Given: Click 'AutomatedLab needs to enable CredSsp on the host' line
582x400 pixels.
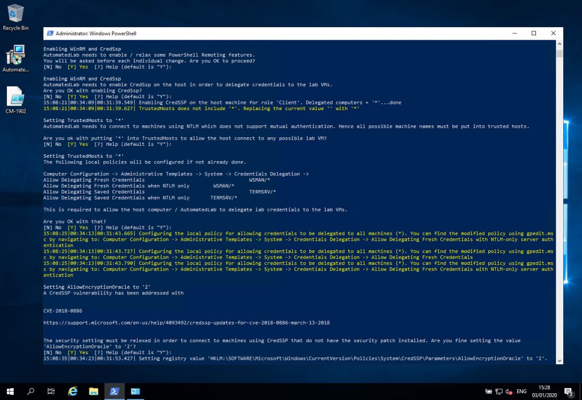Looking at the screenshot, I should pos(188,85).
